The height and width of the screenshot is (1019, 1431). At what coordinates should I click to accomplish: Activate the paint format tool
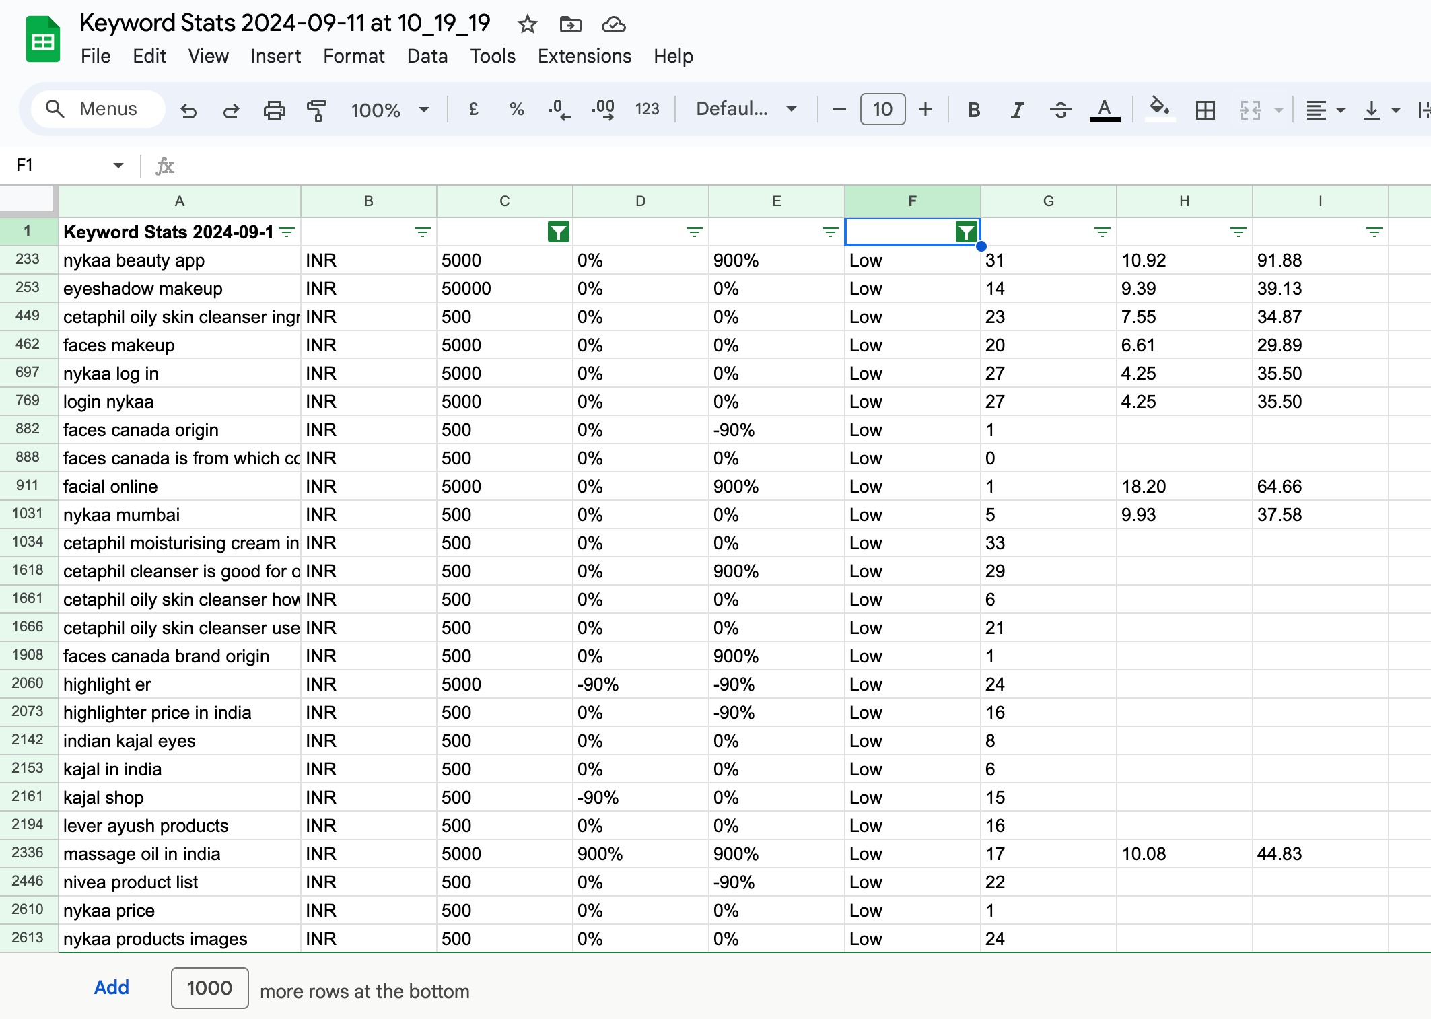click(316, 110)
